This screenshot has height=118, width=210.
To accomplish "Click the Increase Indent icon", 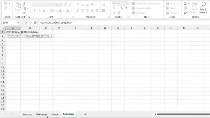I will pos(97,10).
